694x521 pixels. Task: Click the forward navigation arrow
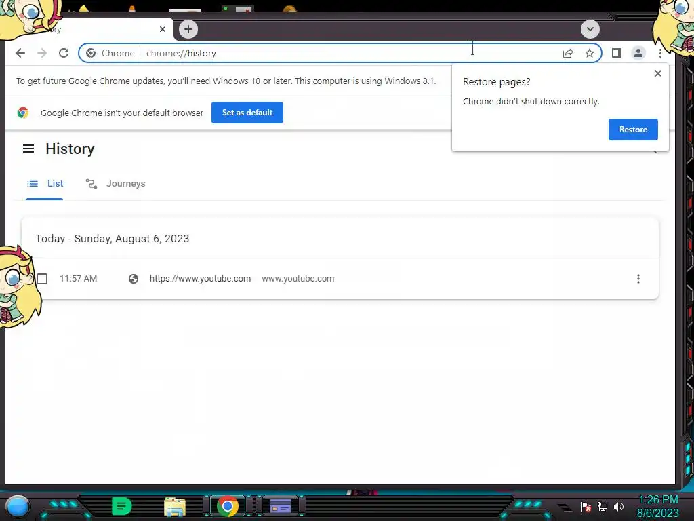click(x=42, y=53)
